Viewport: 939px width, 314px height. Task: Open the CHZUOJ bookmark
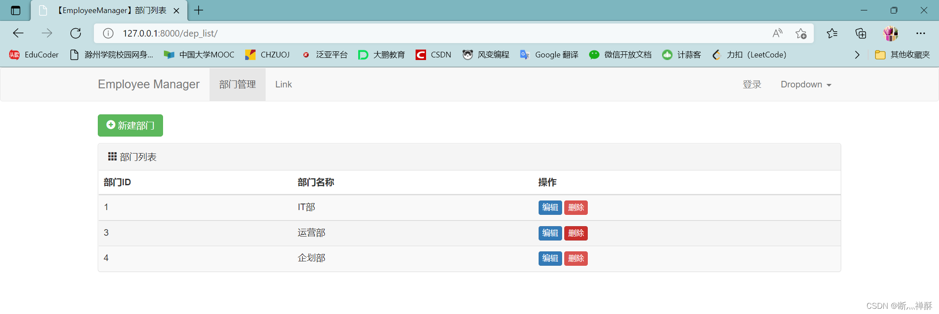267,55
